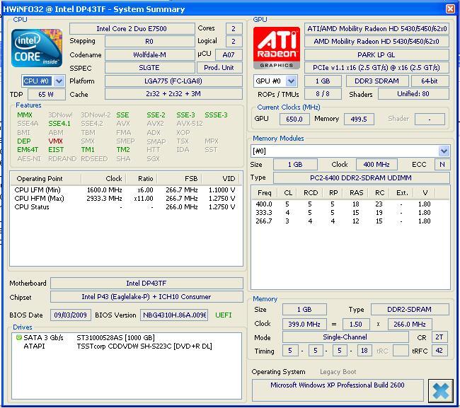Click the PARK LP GL field
The width and height of the screenshot is (460, 408).
click(x=376, y=55)
